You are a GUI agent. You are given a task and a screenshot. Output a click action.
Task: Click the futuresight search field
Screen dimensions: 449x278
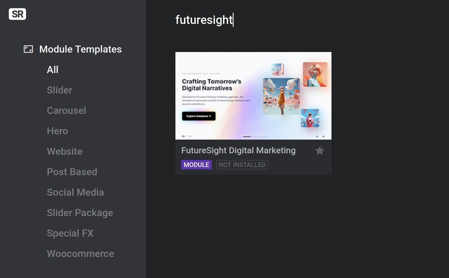tap(228, 20)
